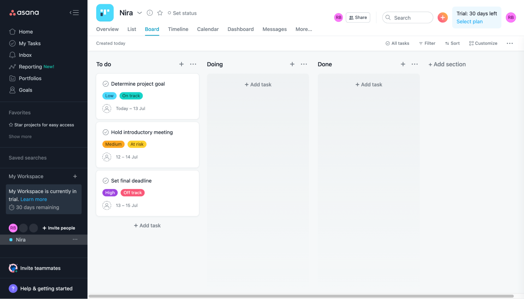524x299 pixels.
Task: Click the At risk status tag
Action: (x=137, y=144)
